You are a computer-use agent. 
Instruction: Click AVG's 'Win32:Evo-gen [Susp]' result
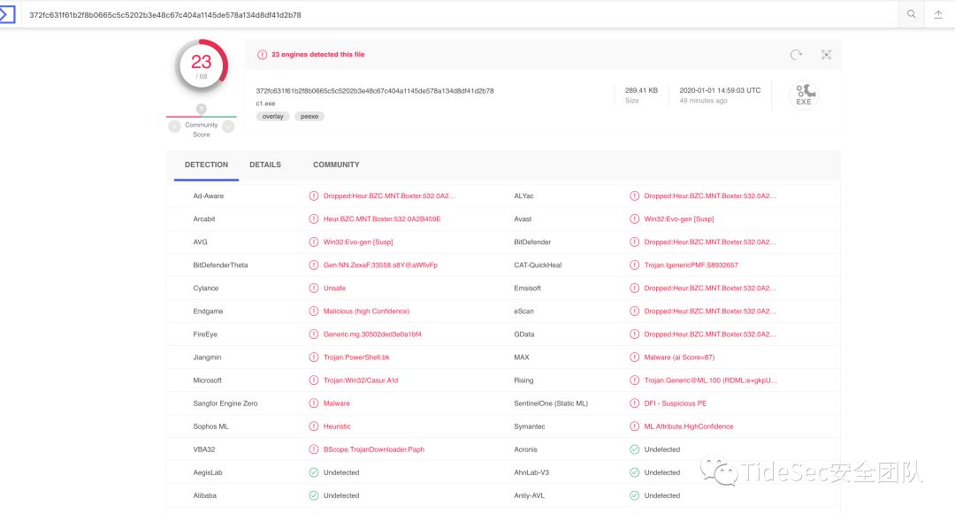click(358, 242)
